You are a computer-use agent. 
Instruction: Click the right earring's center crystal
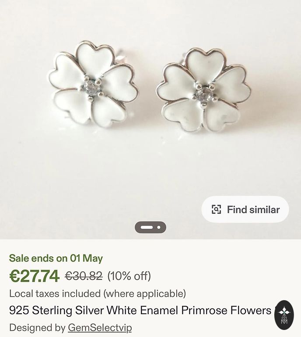[x=204, y=93]
